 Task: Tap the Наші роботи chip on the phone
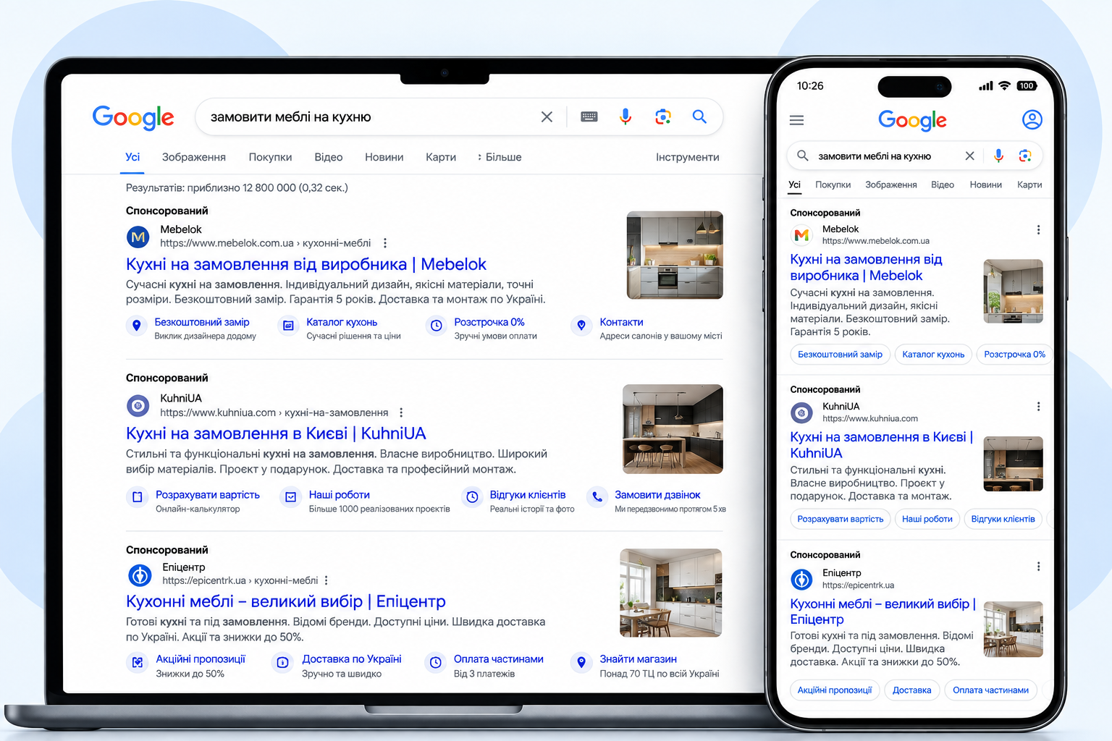point(927,519)
